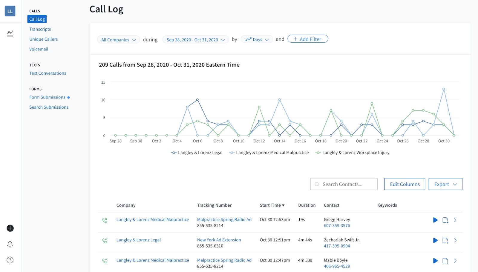Click the help question mark icon
This screenshot has height=272, width=478.
coord(10,260)
